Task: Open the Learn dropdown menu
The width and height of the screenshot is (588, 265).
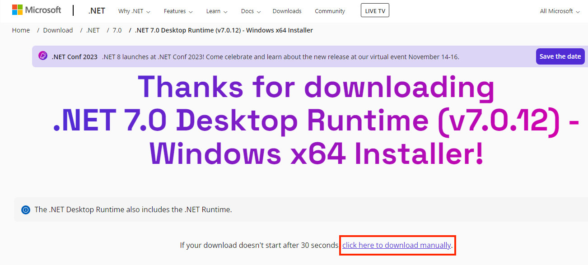Action: tap(217, 11)
